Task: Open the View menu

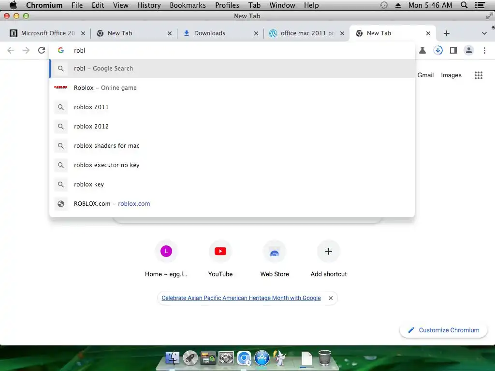Action: [x=120, y=5]
